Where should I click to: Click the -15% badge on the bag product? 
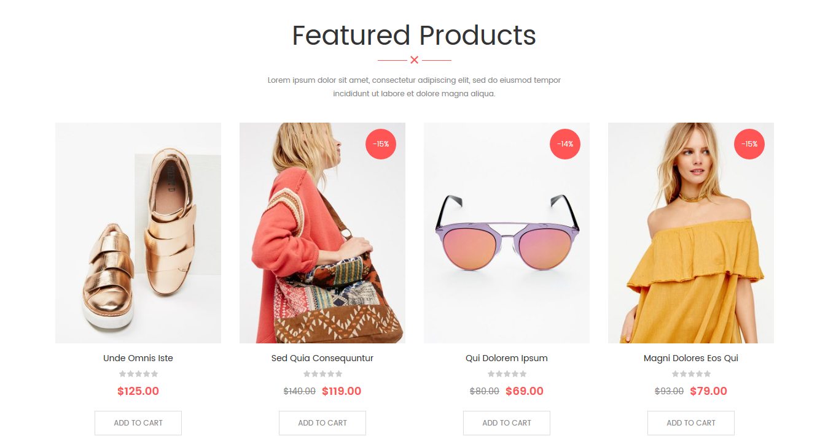click(x=381, y=144)
